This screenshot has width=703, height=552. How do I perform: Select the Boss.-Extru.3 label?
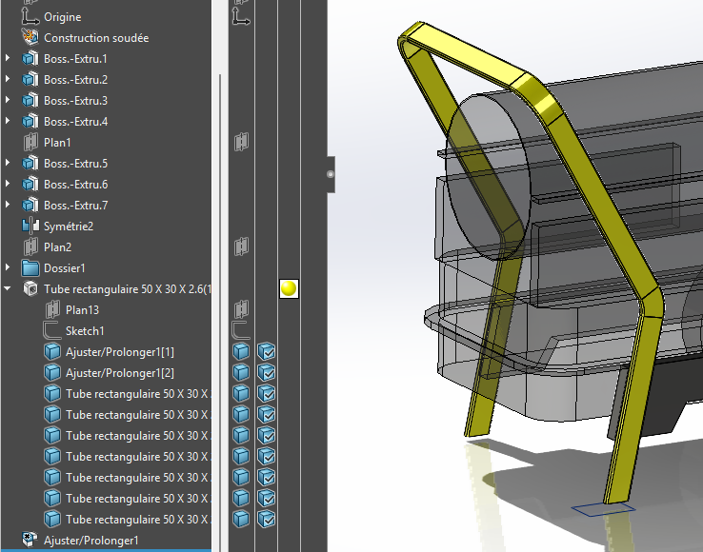[x=75, y=101]
